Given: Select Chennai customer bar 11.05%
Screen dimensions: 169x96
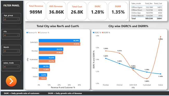Looking at the screenshot, I should pos(44,69).
